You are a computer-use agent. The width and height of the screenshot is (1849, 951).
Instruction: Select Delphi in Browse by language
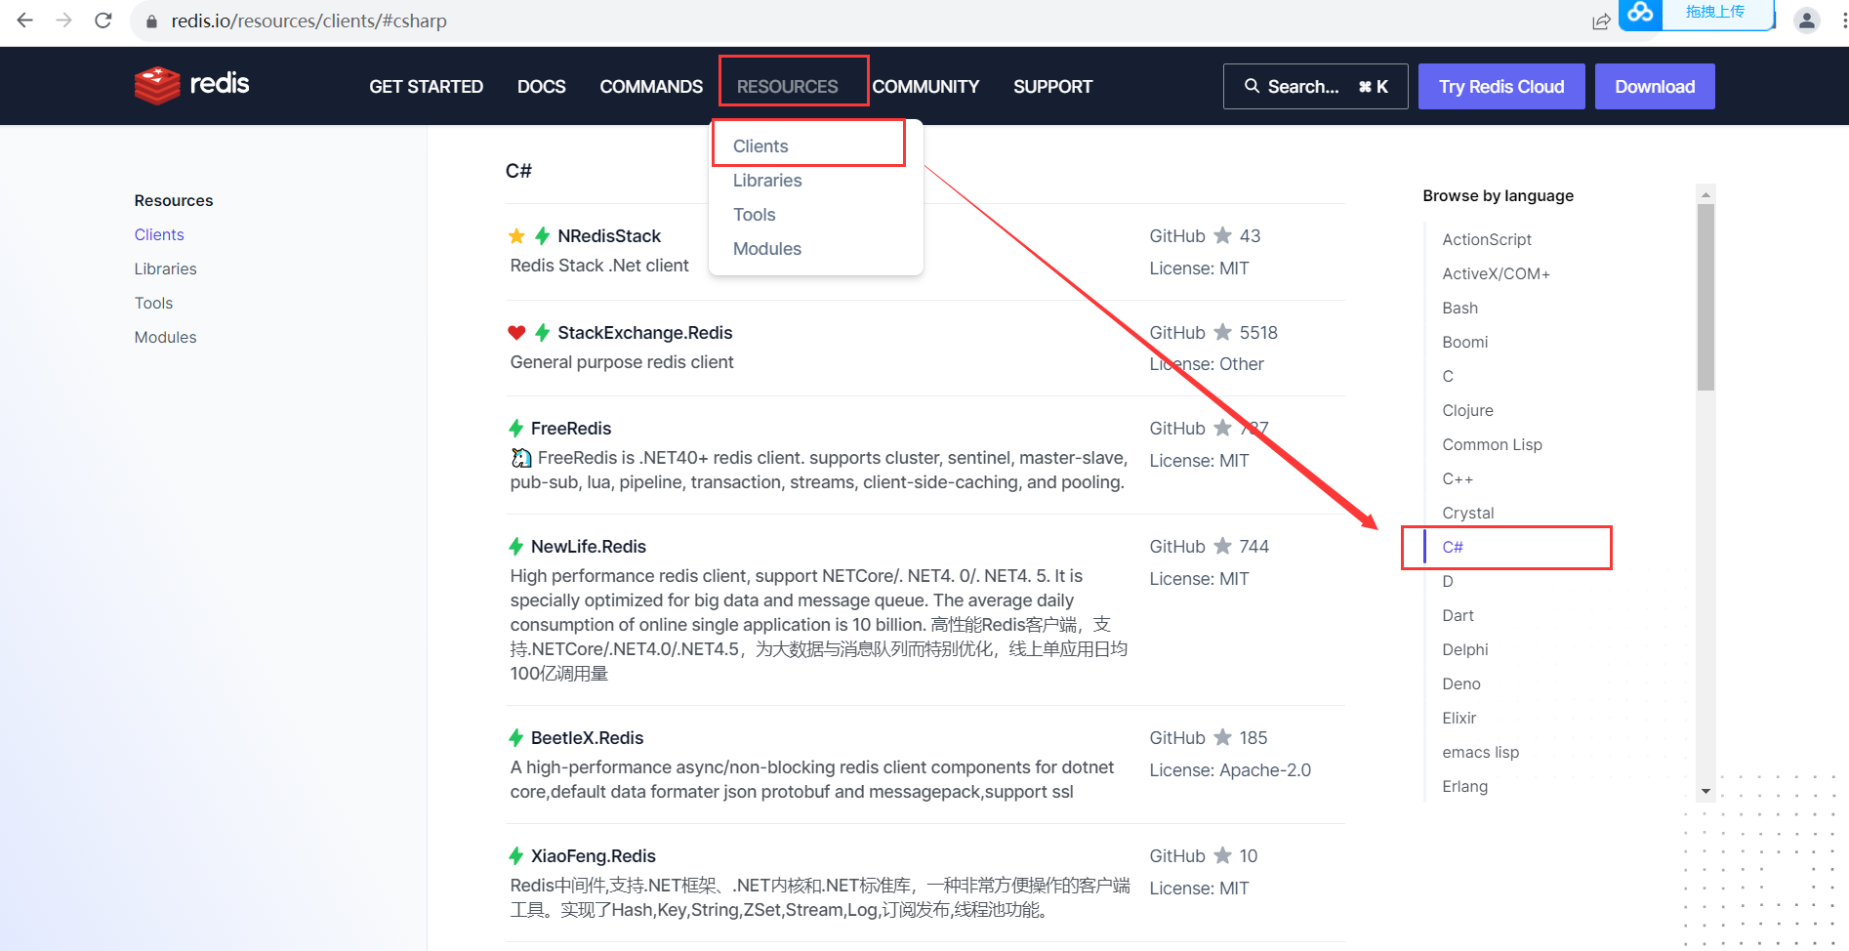pos(1465,649)
